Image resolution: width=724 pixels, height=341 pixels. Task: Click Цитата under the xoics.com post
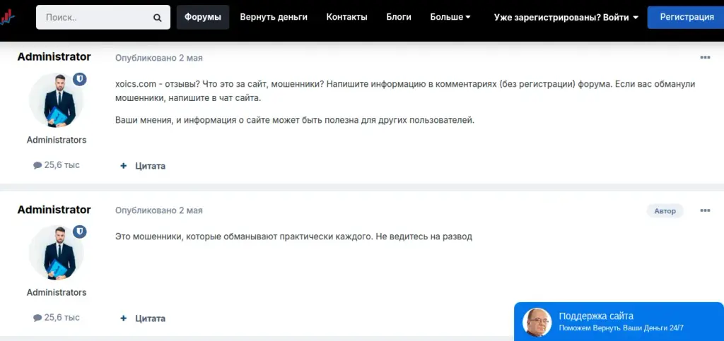(150, 166)
